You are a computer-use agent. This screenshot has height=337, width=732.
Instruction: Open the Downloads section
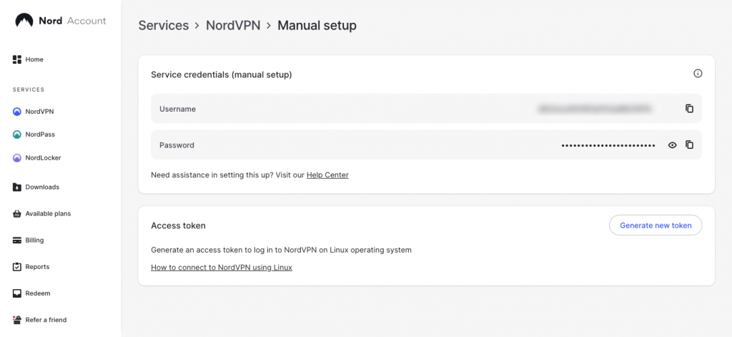click(42, 187)
